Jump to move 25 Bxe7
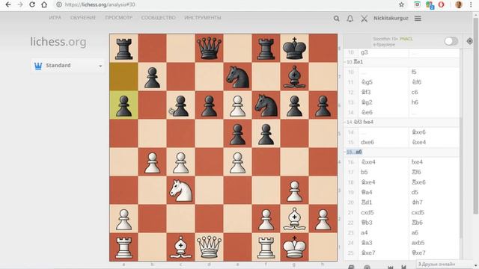The width and height of the screenshot is (479, 269). [383, 253]
